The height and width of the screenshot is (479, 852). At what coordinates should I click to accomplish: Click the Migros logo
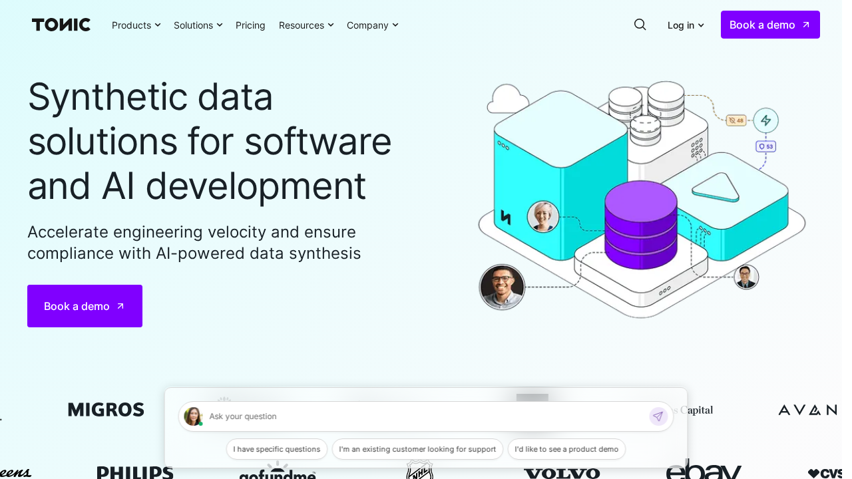(106, 410)
